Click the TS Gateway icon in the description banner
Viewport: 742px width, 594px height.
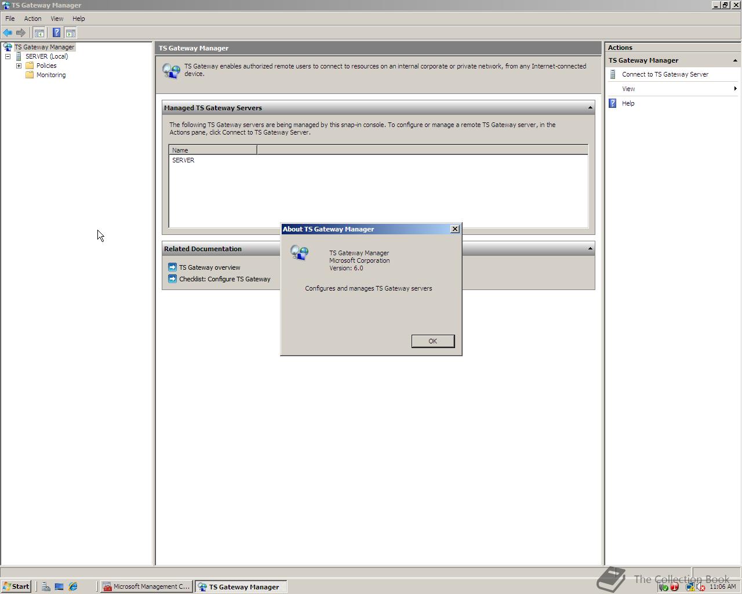point(172,71)
